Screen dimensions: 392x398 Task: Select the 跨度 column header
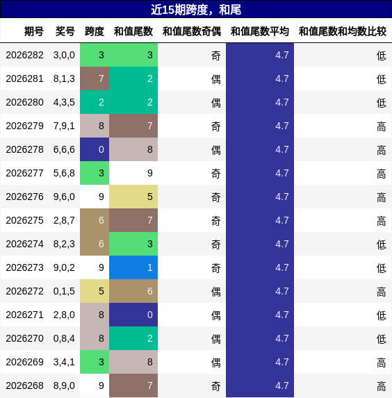[x=95, y=31]
